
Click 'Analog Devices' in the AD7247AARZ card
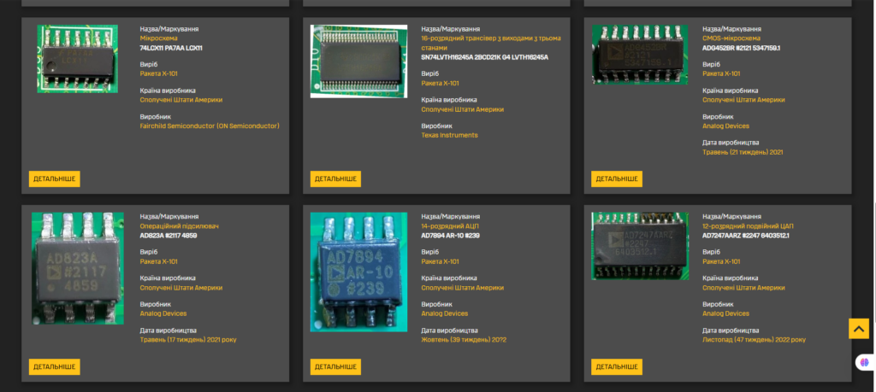tap(725, 314)
